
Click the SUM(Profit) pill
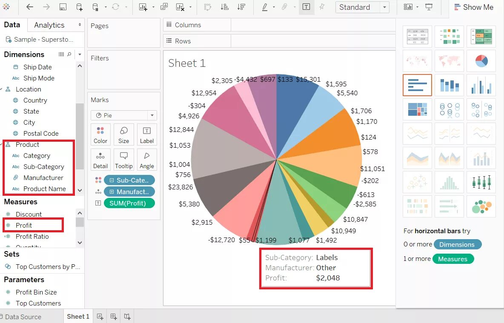129,203
